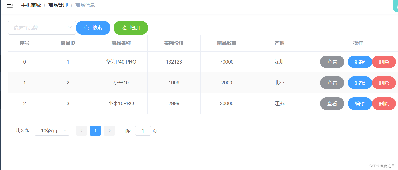Click the price cell 132123
398x170 pixels.
click(x=174, y=62)
